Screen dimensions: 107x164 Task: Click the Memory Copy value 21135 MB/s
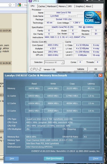coord(72,88)
